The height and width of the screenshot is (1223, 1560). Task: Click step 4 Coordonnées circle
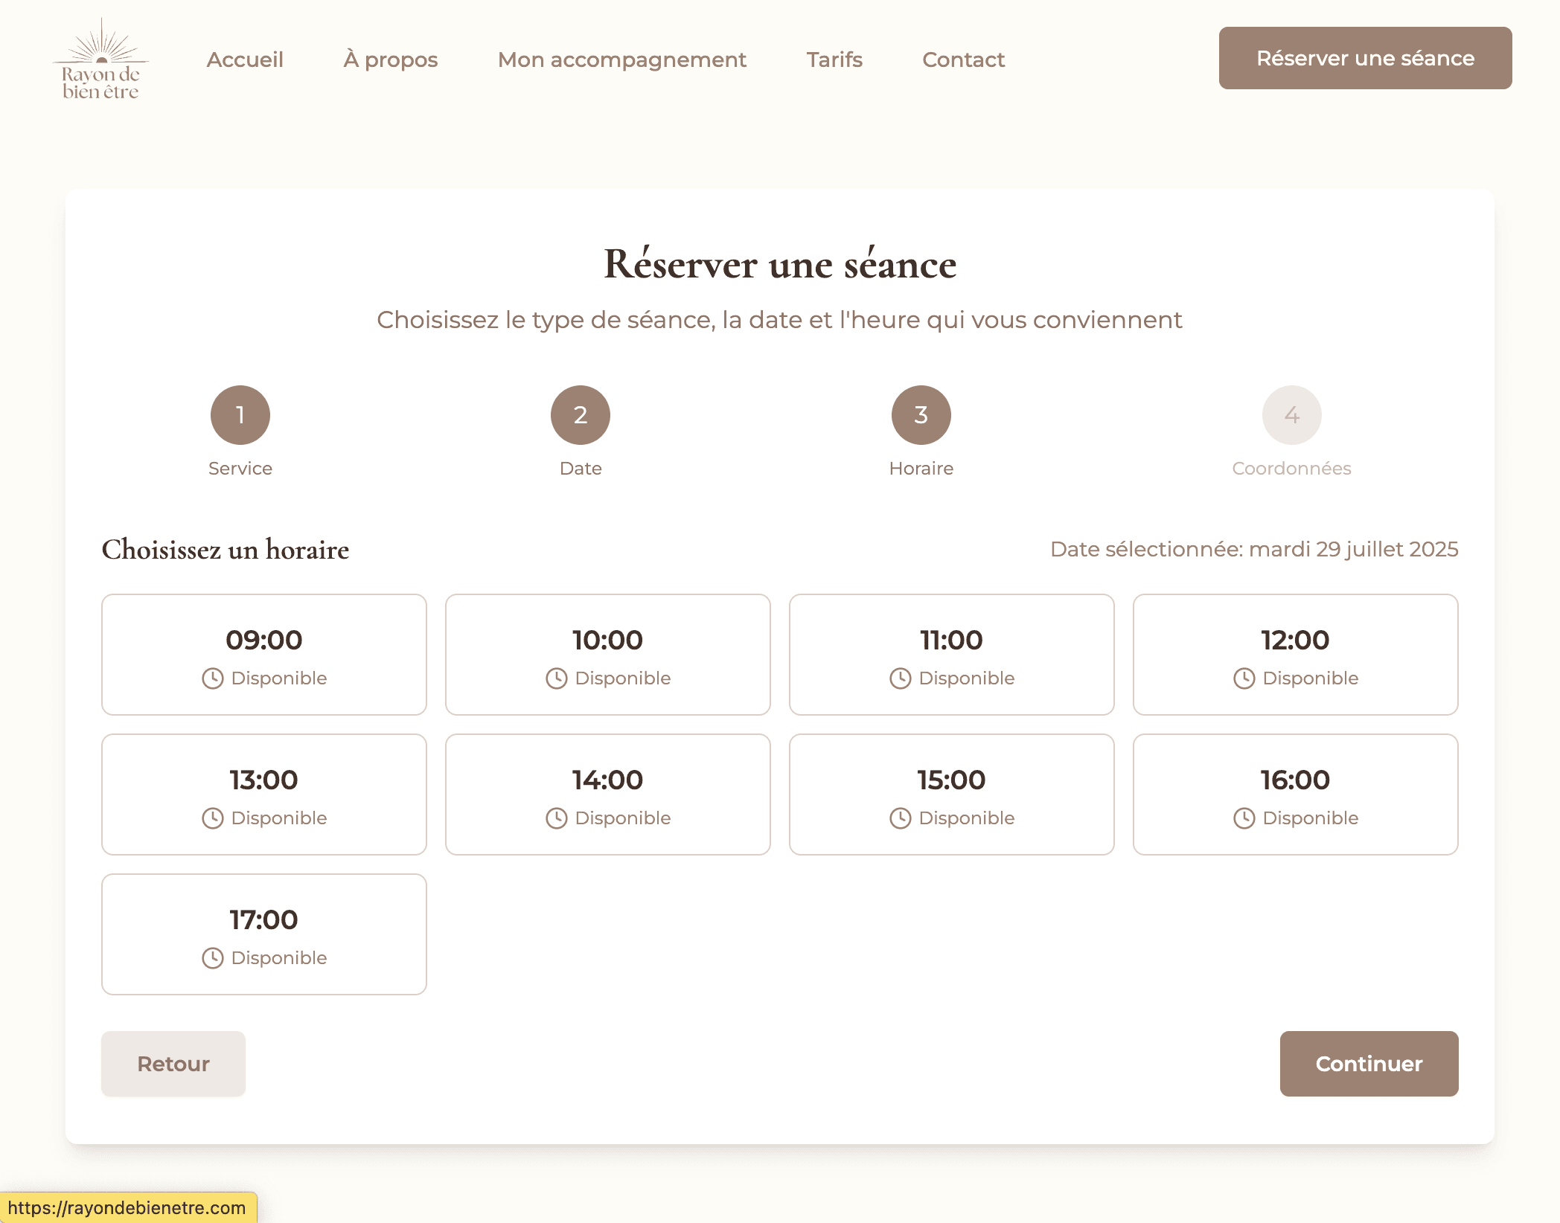click(1291, 415)
